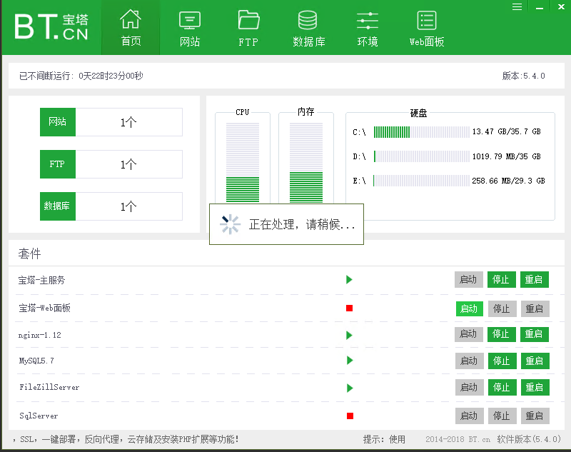
Task: Click the 内存 memory usage bar
Action: coord(306,162)
